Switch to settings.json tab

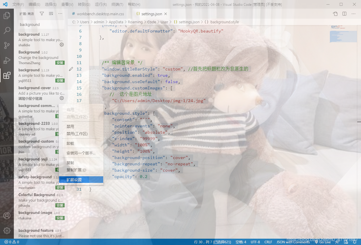(x=152, y=14)
